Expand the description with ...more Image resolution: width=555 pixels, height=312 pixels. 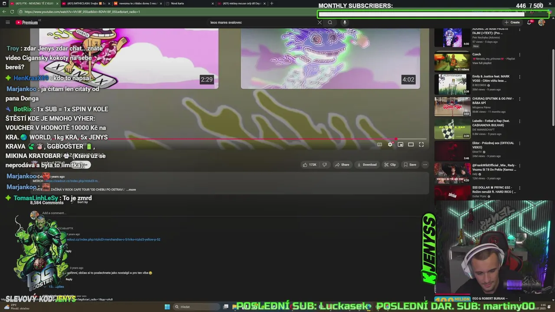[x=131, y=189]
